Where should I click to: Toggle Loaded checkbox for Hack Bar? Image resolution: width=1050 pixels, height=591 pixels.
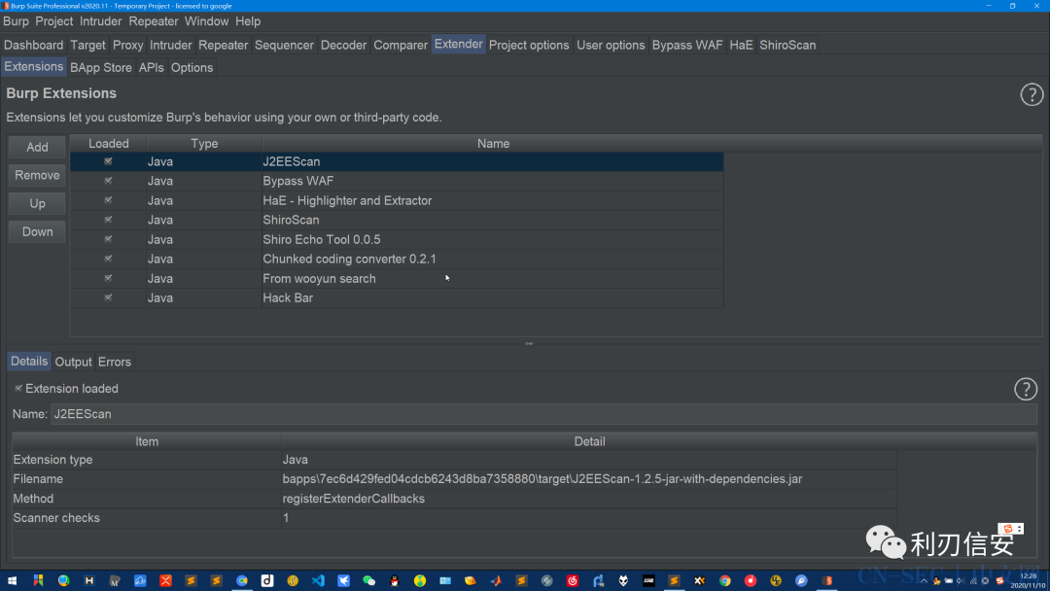[x=109, y=297]
